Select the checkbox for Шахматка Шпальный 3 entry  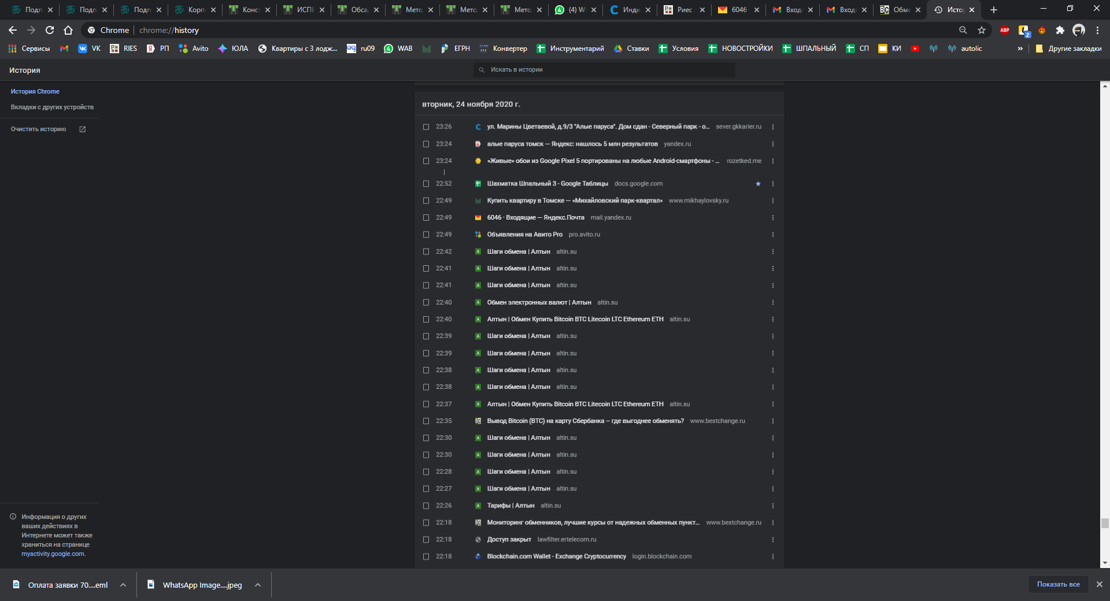[426, 184]
